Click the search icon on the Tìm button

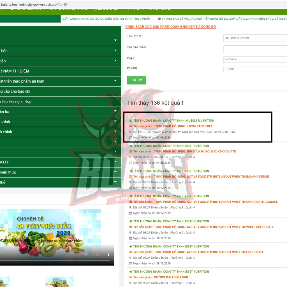135,80
